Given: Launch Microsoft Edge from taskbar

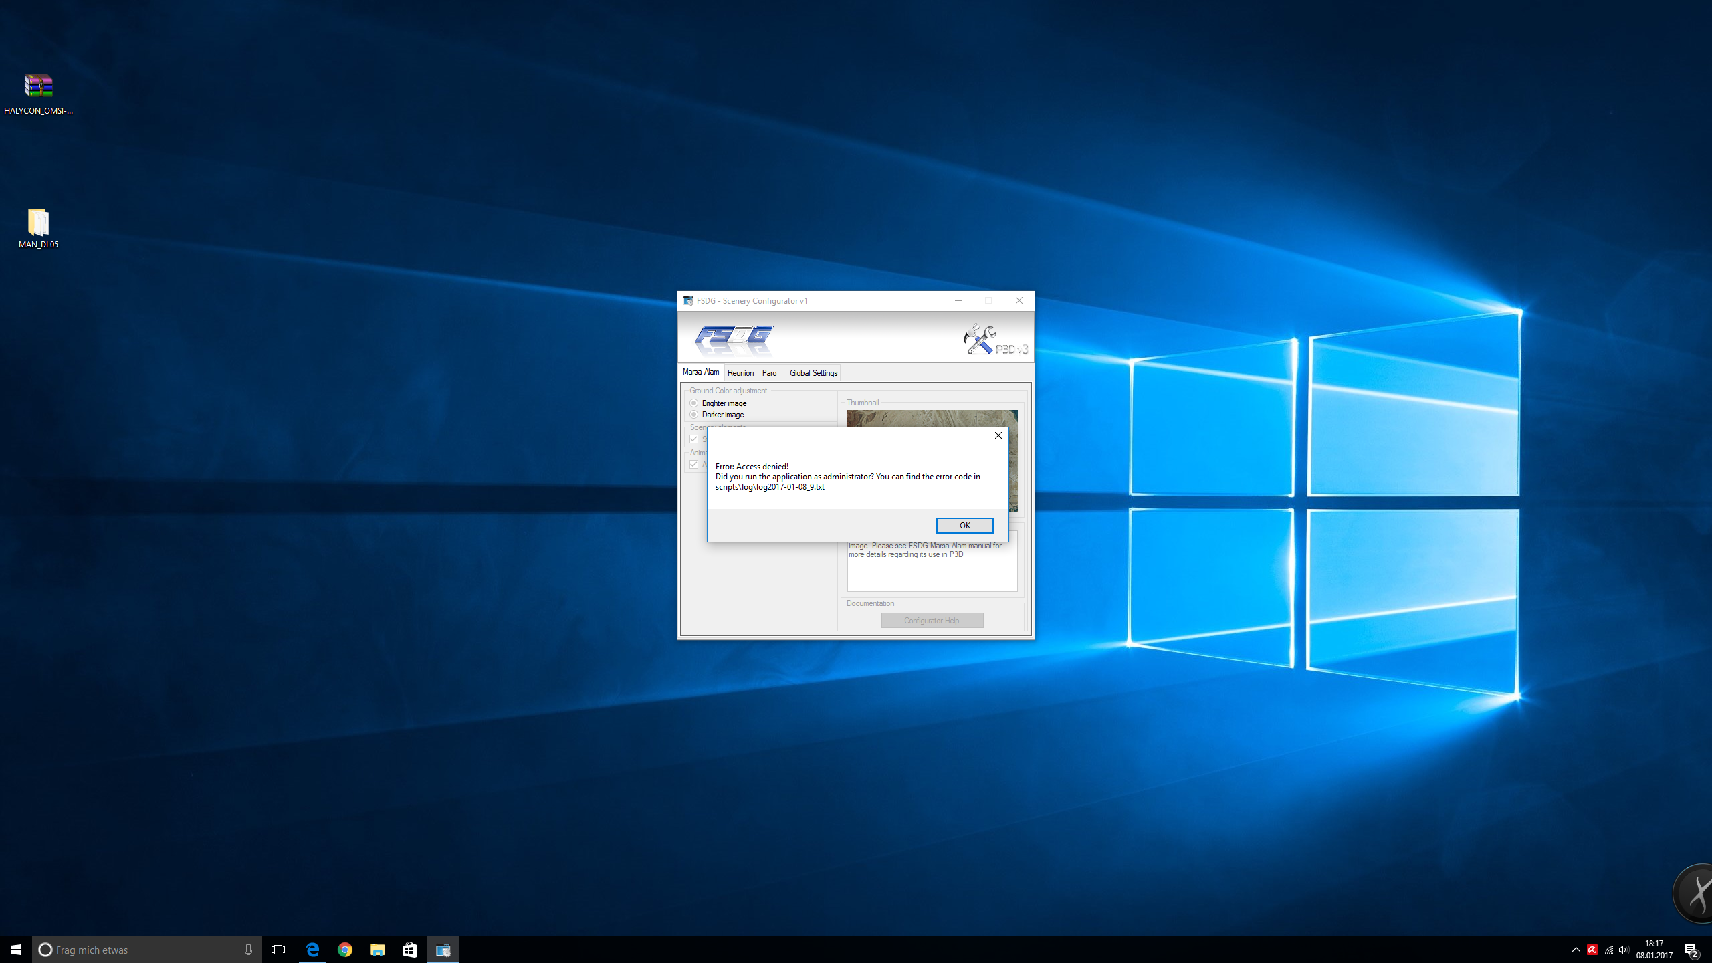Looking at the screenshot, I should click(x=312, y=950).
